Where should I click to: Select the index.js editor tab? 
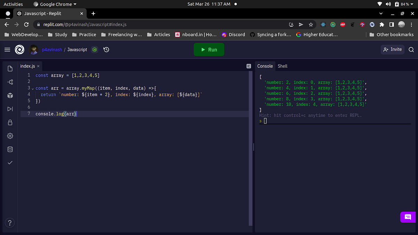(x=28, y=66)
